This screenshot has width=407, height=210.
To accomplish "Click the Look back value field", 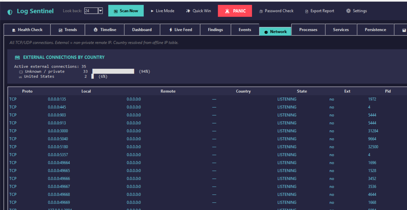I will [91, 11].
